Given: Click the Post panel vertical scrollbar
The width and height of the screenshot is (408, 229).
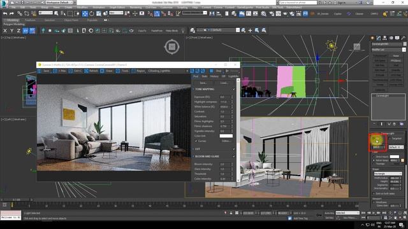Looking at the screenshot, I should point(238,130).
